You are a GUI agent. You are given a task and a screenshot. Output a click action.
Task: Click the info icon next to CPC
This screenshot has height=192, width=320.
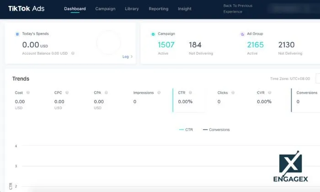pyautogui.click(x=67, y=93)
